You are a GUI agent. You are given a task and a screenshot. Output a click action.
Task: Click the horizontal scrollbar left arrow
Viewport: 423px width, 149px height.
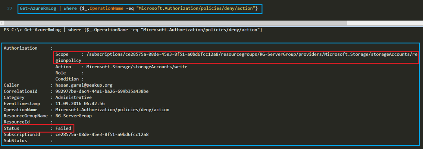(x=1, y=23)
